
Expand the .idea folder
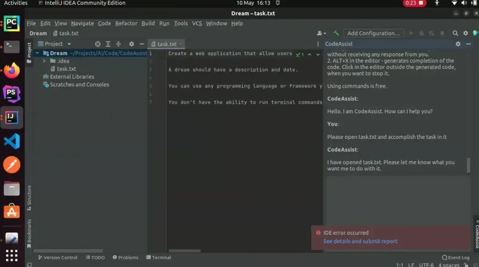click(44, 61)
